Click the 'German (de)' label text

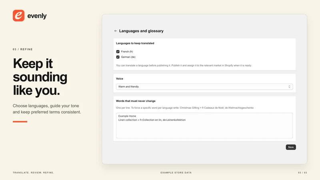[x=128, y=57]
